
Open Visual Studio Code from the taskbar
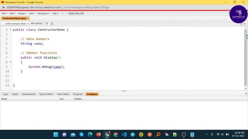[x=124, y=134]
